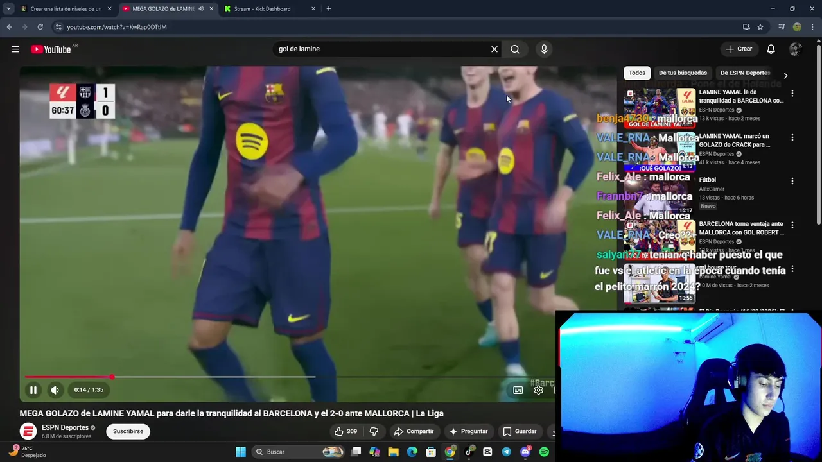Start voice search with the microphone
Image resolution: width=822 pixels, height=462 pixels.
click(544, 49)
